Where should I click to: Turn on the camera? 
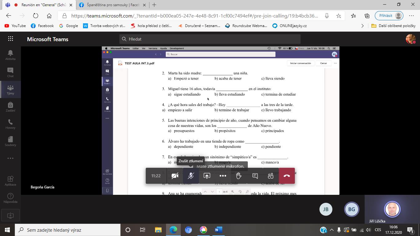(x=175, y=176)
